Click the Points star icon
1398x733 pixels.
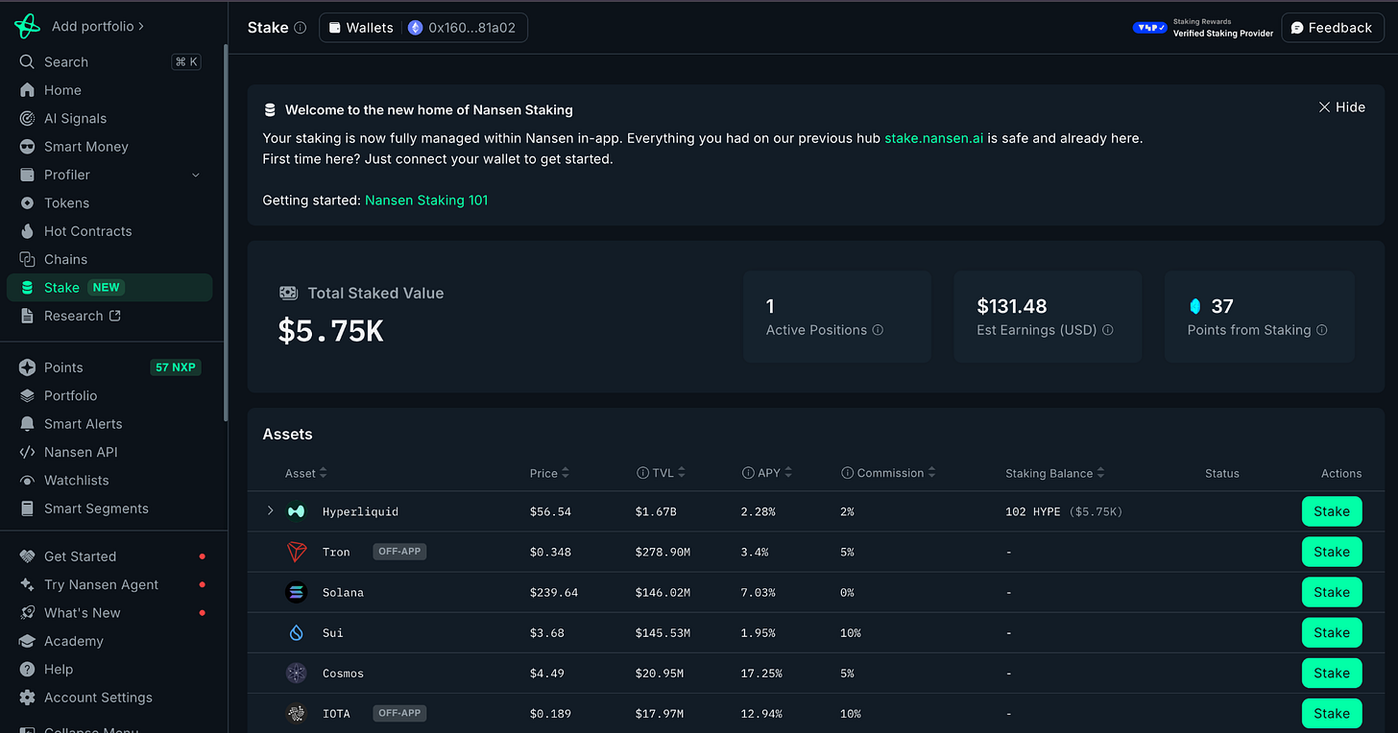point(27,367)
